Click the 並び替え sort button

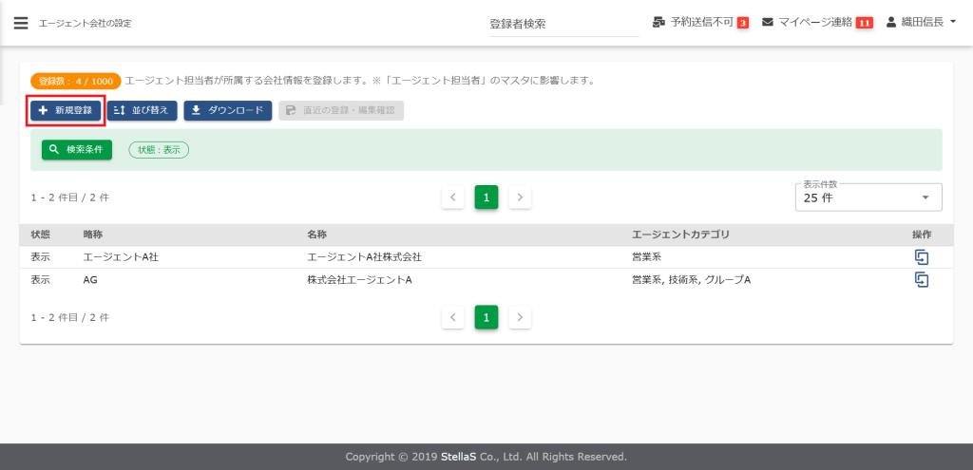pos(142,111)
